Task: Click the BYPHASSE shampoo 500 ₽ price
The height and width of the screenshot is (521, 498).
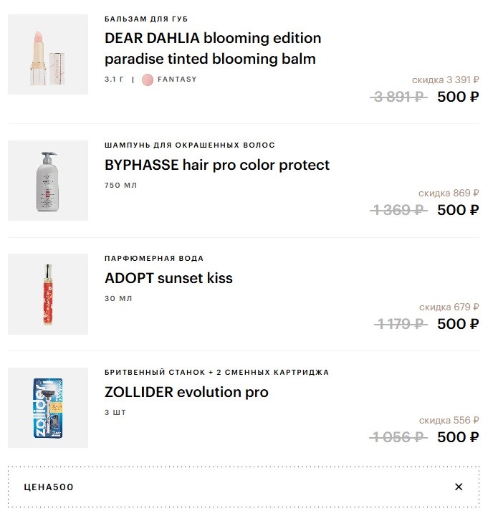Action: [x=458, y=210]
